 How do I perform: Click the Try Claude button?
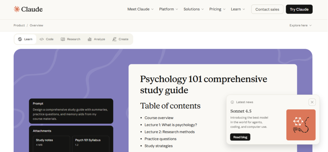(x=299, y=9)
